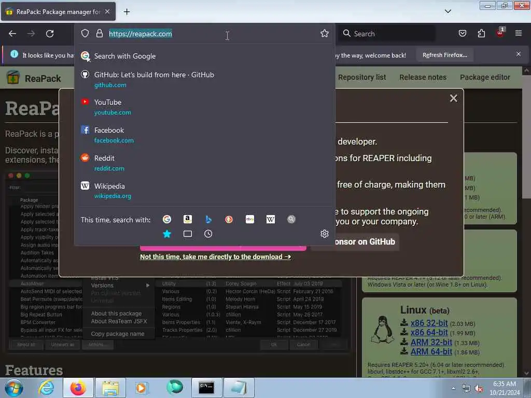Reload the page with the refresh icon
The height and width of the screenshot is (398, 531).
pos(50,34)
